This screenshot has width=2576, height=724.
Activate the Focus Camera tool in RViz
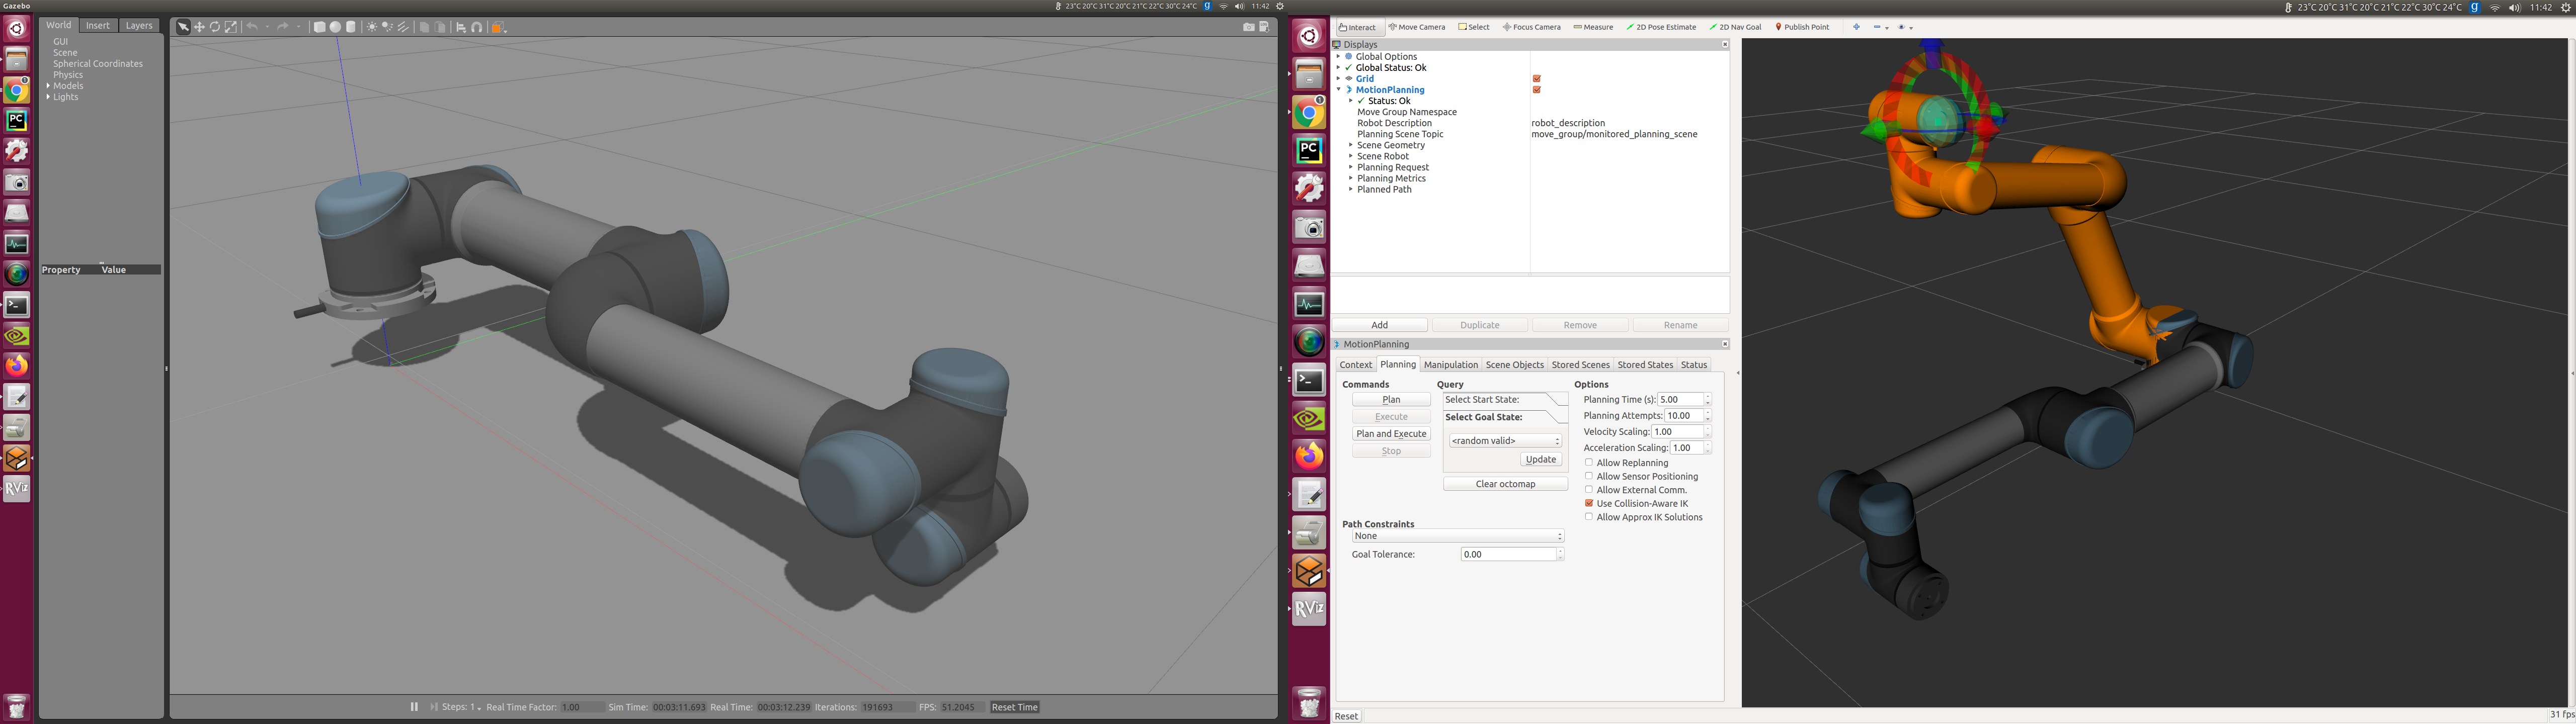tap(1532, 27)
